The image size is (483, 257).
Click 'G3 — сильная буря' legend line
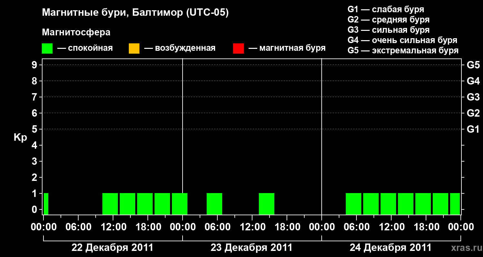(x=389, y=30)
